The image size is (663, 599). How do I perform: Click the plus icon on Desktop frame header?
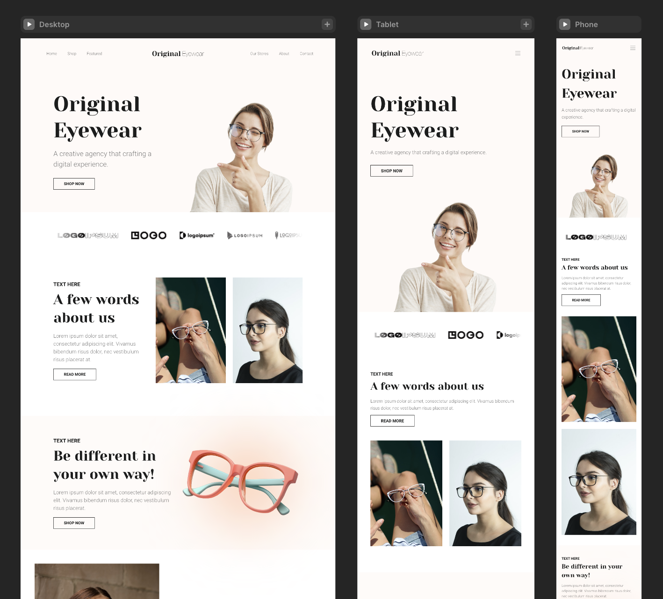pos(327,24)
